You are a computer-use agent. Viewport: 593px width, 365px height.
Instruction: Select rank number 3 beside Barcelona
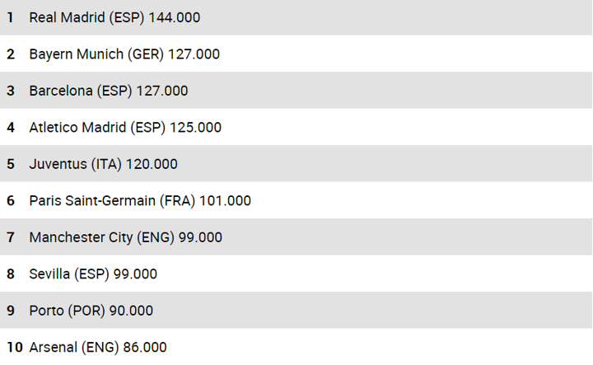click(x=11, y=91)
